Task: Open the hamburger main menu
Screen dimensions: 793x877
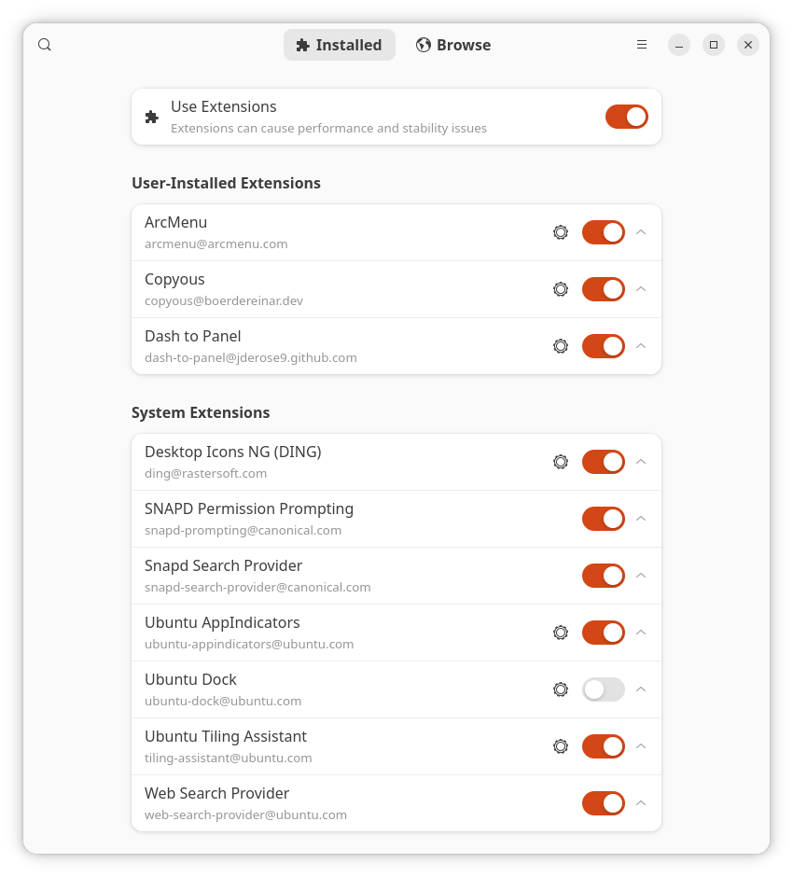Action: [642, 45]
